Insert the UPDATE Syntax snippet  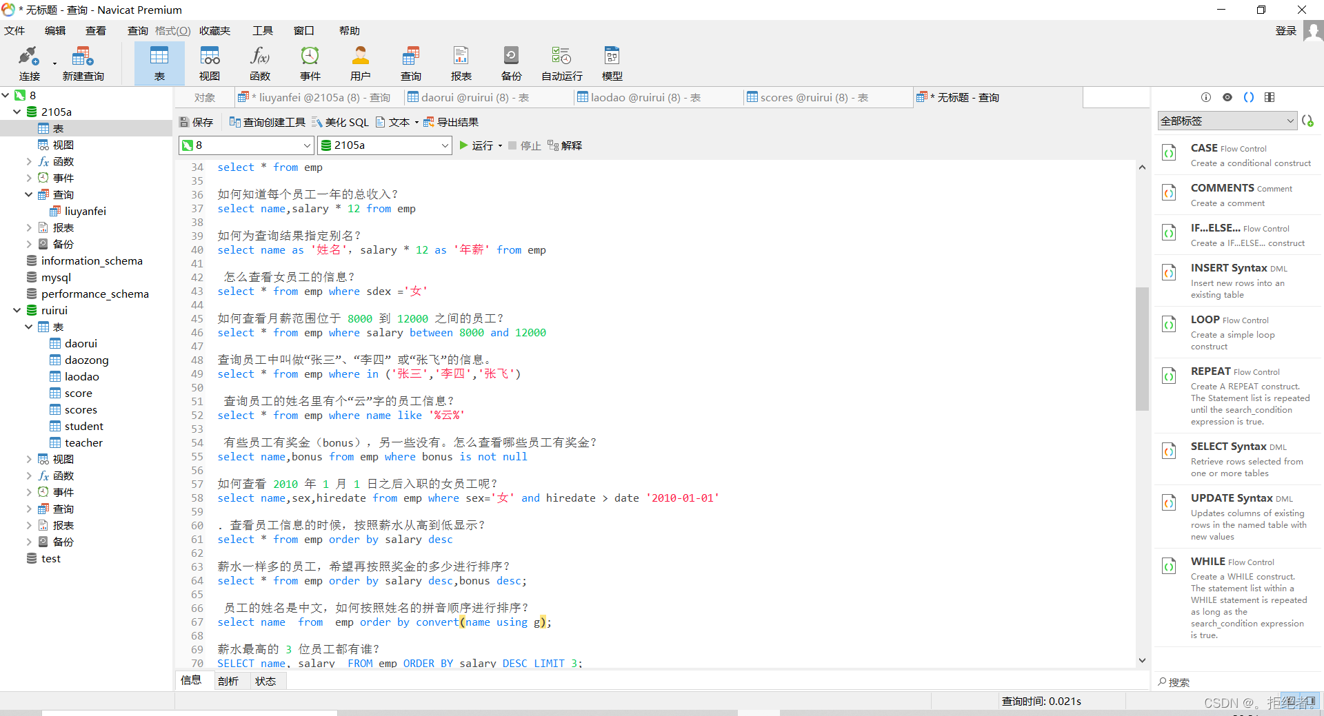pyautogui.click(x=1237, y=516)
